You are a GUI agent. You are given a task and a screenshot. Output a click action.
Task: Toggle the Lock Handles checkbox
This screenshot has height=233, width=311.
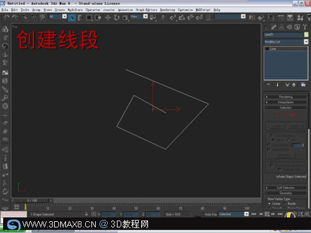point(271,135)
